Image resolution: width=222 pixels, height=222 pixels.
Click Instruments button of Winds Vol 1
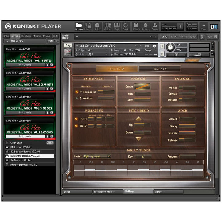point(25,65)
